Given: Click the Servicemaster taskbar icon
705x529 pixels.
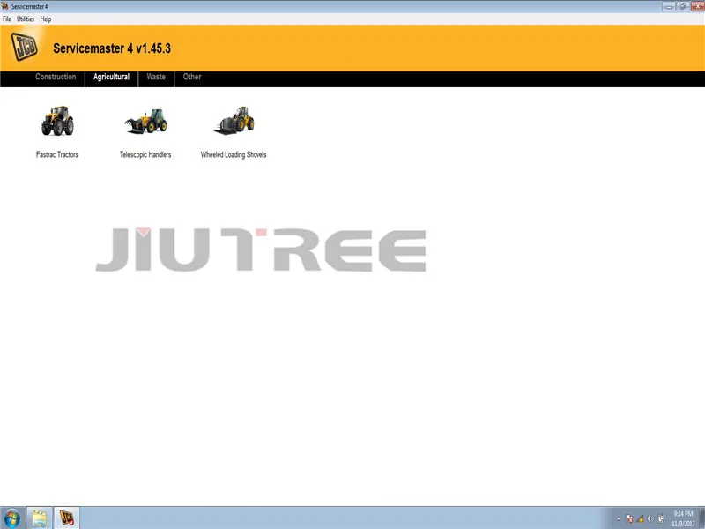Looking at the screenshot, I should [67, 518].
